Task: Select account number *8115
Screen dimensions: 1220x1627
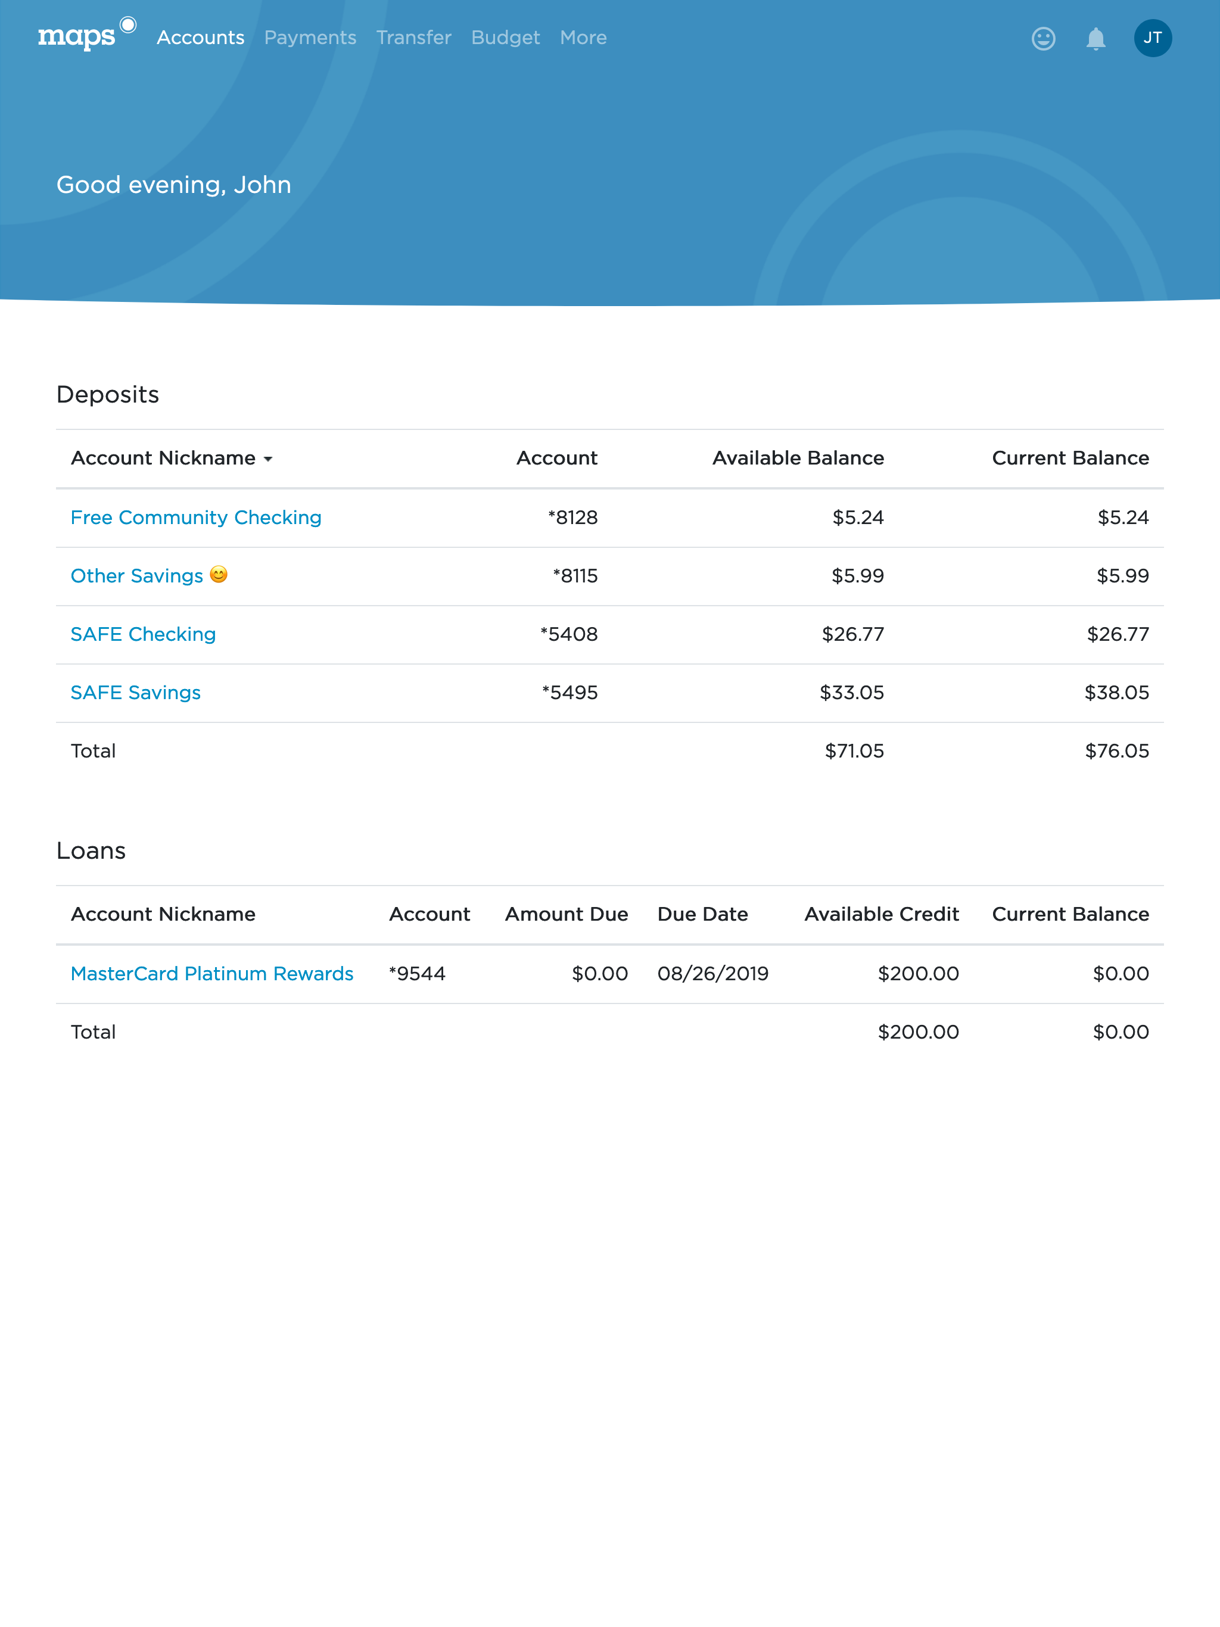Action: click(x=575, y=575)
